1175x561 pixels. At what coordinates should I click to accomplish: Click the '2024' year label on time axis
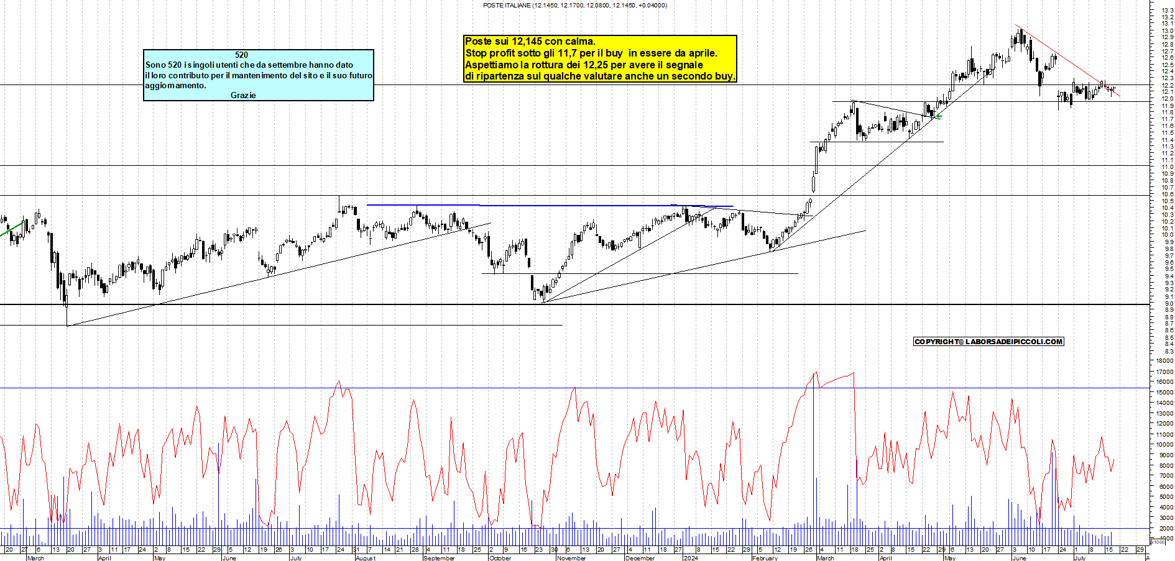691,558
